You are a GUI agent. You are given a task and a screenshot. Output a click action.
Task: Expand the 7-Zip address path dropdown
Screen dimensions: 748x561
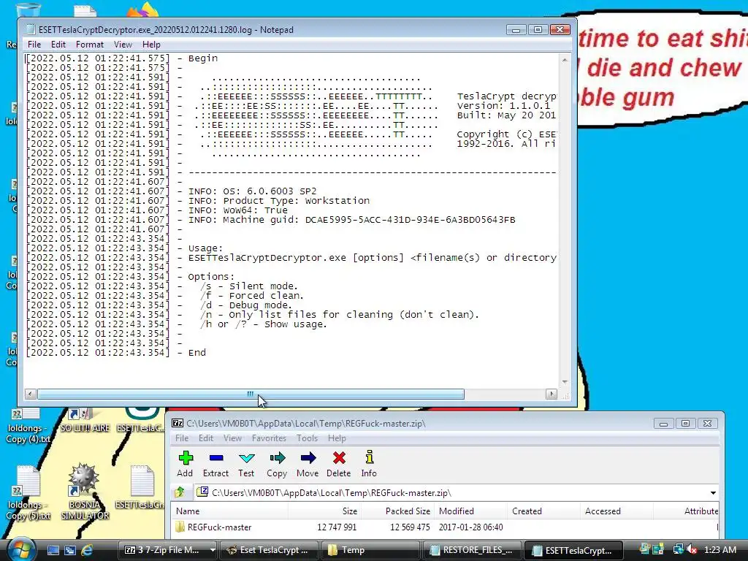tap(713, 493)
